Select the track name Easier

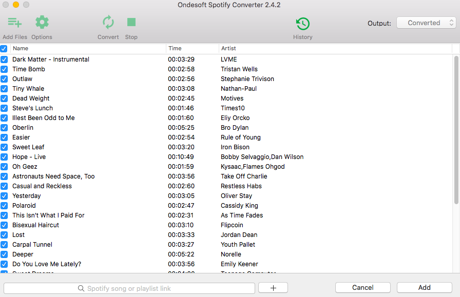(x=21, y=137)
